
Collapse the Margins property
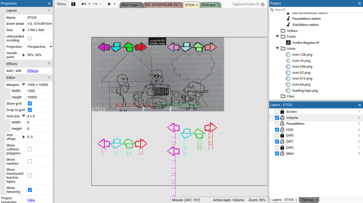point(24,85)
